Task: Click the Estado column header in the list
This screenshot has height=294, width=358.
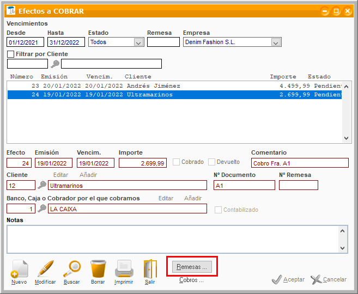Action: point(319,77)
